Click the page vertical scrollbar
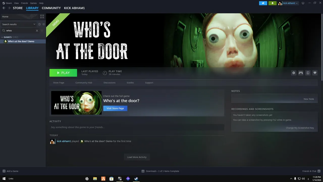Viewport: 323px width, 182px height. [x=322, y=47]
